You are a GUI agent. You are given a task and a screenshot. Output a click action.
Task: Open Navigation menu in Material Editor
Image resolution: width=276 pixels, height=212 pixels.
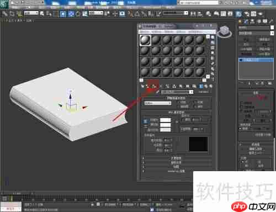(169, 31)
